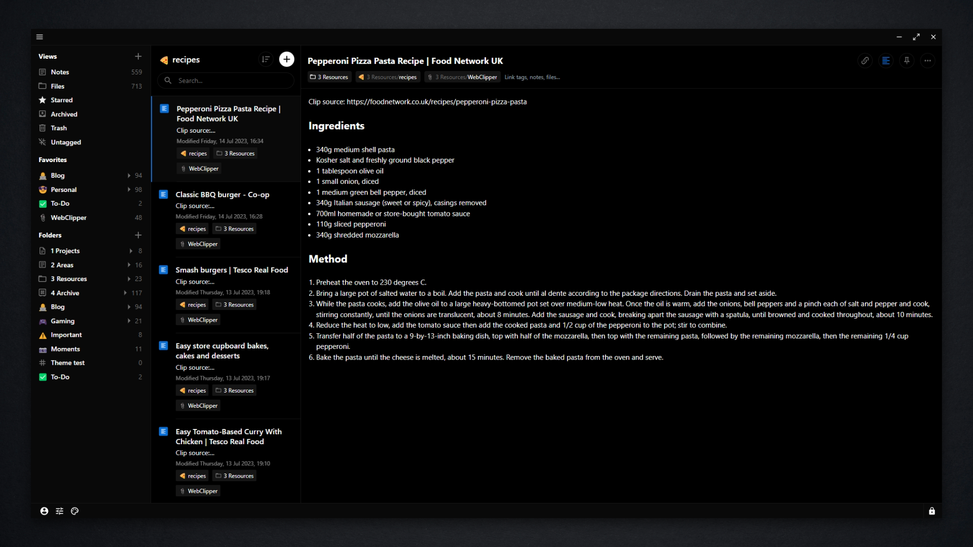The image size is (973, 547).
Task: Pin the current note
Action: click(907, 61)
